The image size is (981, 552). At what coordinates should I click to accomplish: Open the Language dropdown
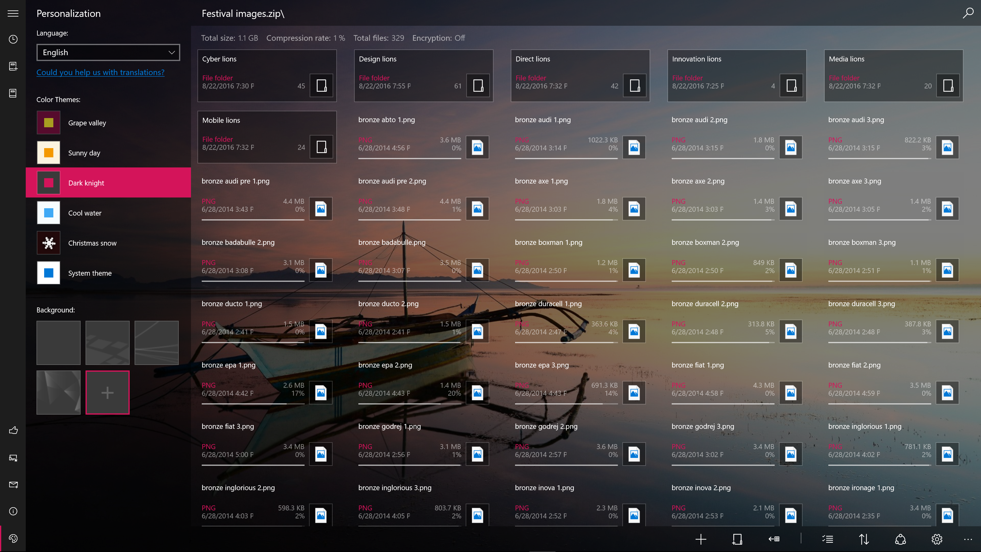click(108, 52)
